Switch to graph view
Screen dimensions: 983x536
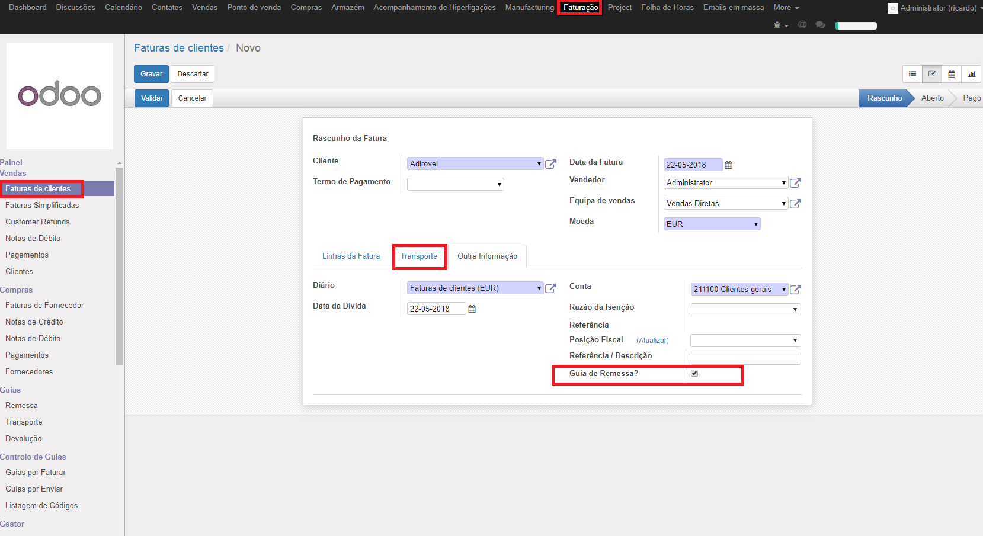971,74
